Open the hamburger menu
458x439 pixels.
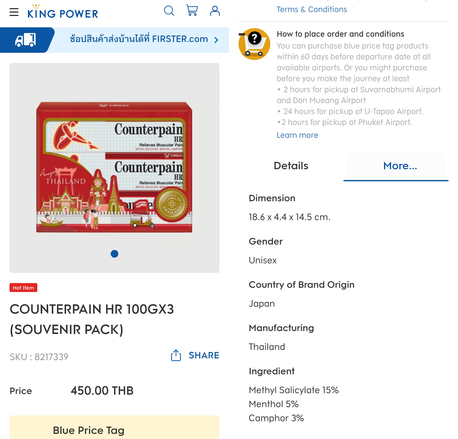tap(14, 12)
